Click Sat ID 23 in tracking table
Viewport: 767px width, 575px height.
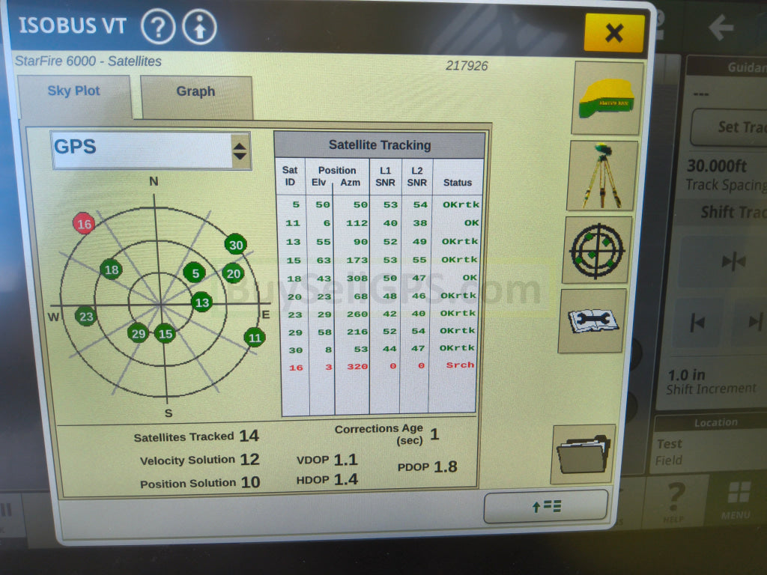tap(295, 315)
